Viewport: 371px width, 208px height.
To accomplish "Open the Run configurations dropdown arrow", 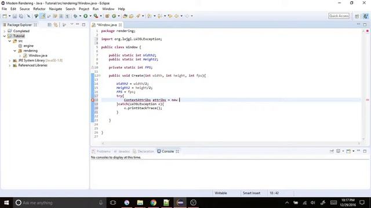I will tap(90, 16).
